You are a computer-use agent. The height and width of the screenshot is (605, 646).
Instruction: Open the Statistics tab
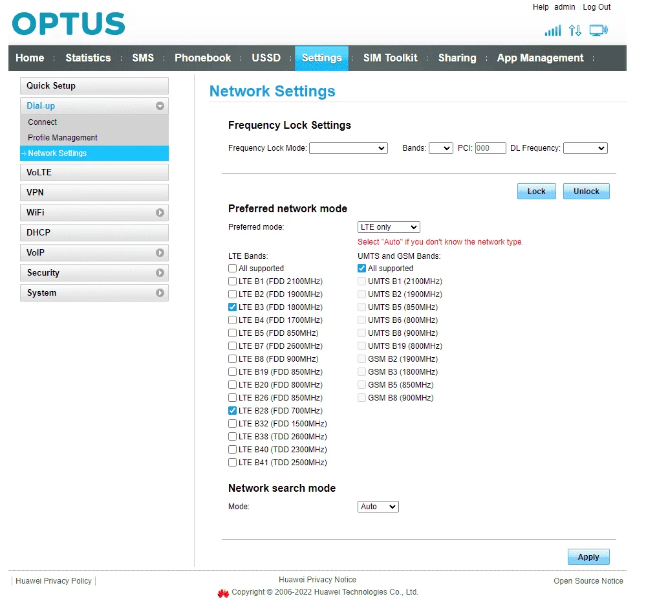pos(88,58)
